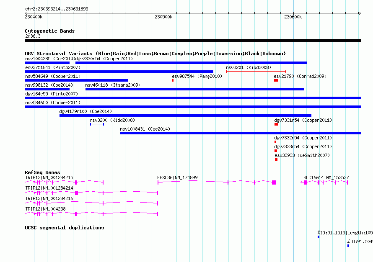Click the 230400k ruler tick label
Screen dimensions: 373x262
[34, 17]
